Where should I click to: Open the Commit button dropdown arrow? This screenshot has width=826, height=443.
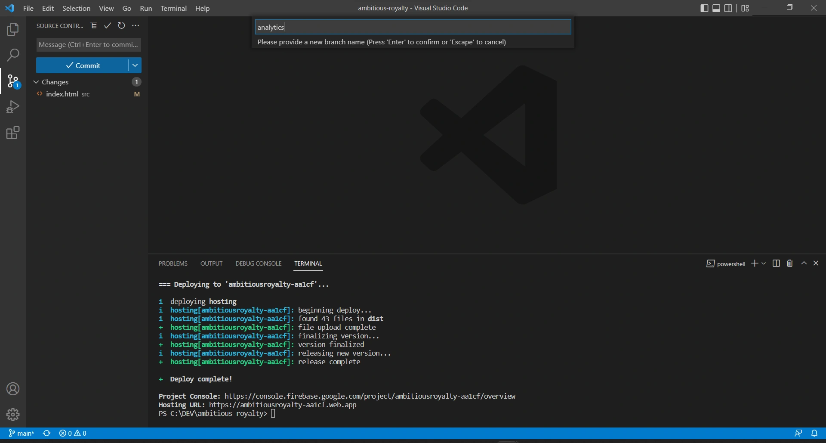point(135,65)
